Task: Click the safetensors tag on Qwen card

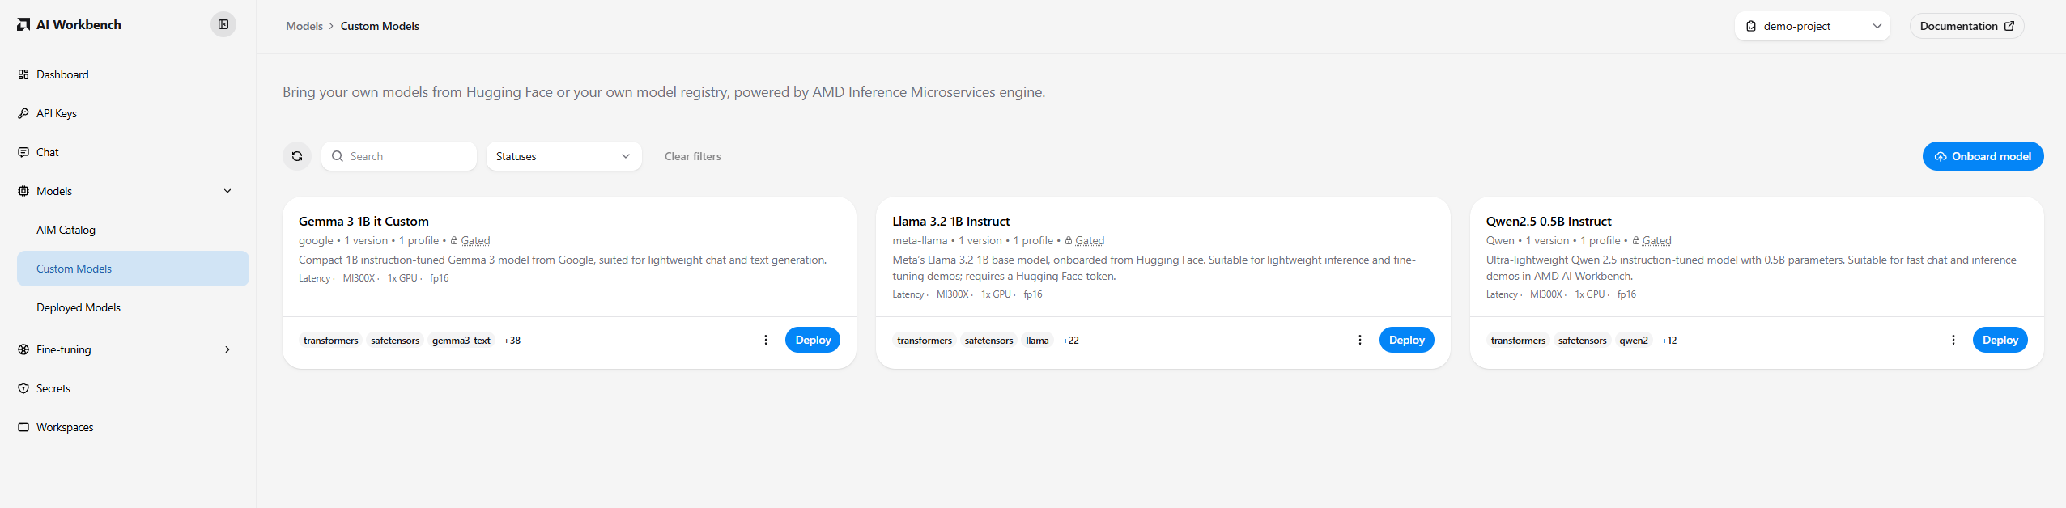Action: (1582, 341)
